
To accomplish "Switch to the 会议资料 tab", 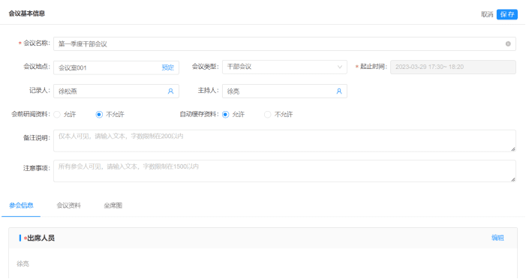I will [x=68, y=205].
